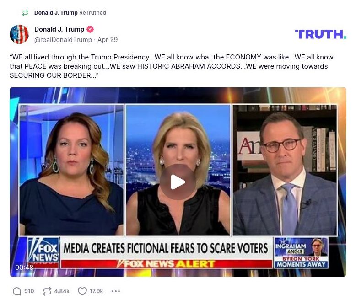The height and width of the screenshot is (305, 356).
Task: Click the 17.9k likes count
Action: coord(96,291)
